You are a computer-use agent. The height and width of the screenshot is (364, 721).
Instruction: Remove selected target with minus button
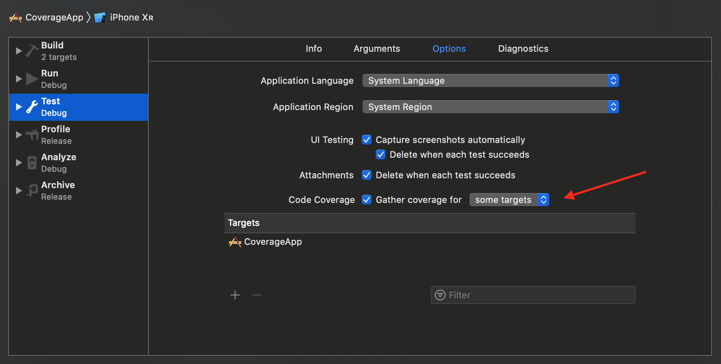pyautogui.click(x=257, y=295)
